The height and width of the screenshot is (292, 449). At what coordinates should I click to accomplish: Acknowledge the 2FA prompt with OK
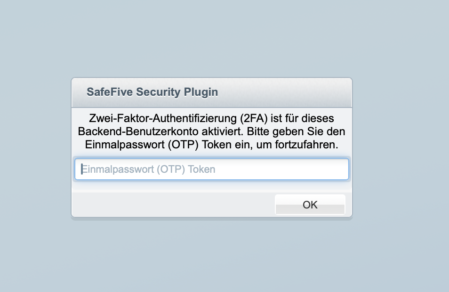click(x=310, y=205)
